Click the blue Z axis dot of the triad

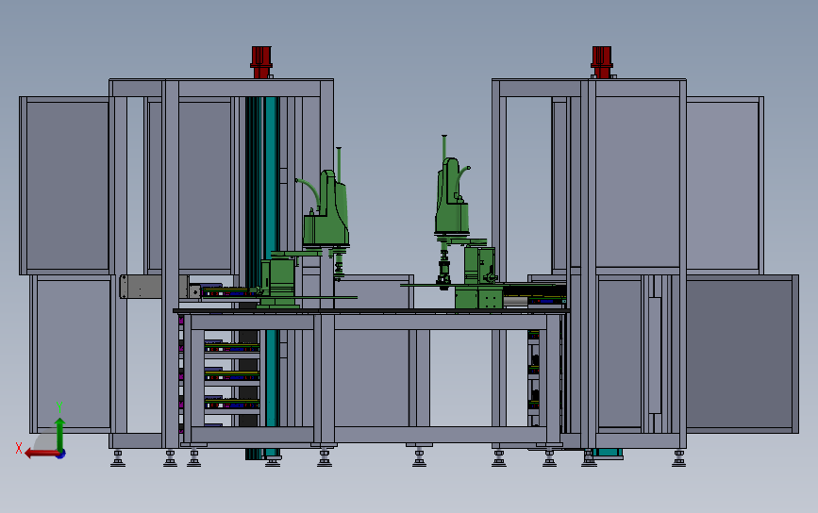(61, 455)
